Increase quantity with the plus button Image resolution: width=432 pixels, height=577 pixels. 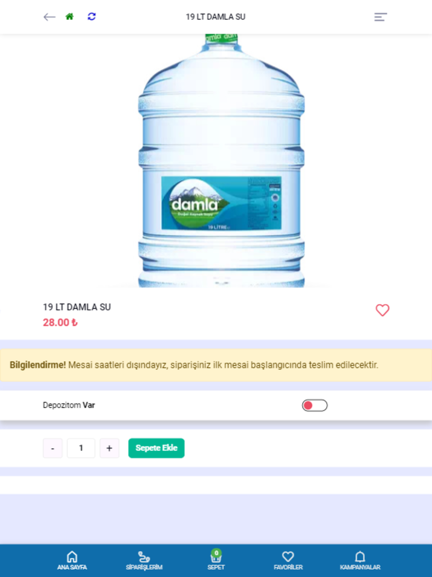pyautogui.click(x=109, y=448)
